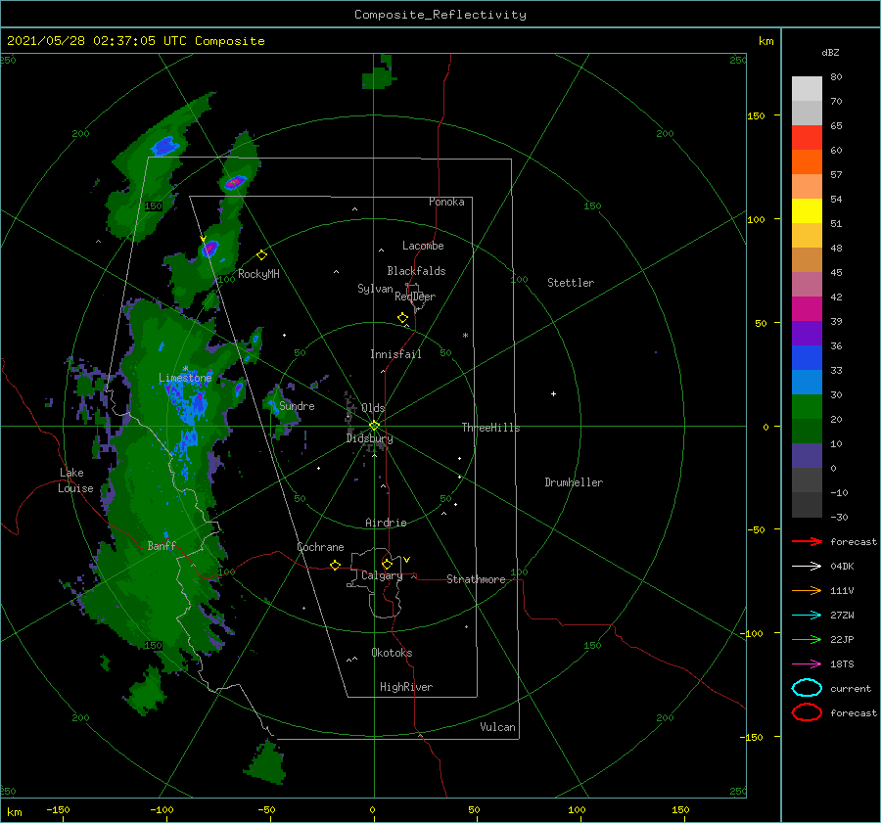The image size is (881, 823).
Task: Select the cyan 27ZW arrow legend icon
Action: (807, 616)
